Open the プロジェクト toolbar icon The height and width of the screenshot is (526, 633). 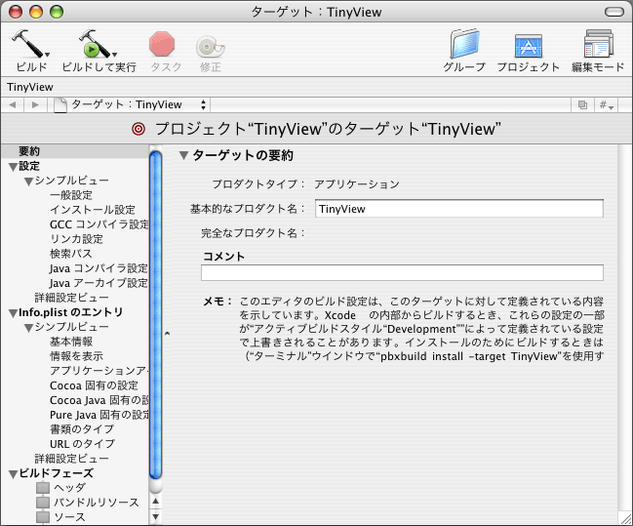pyautogui.click(x=528, y=45)
